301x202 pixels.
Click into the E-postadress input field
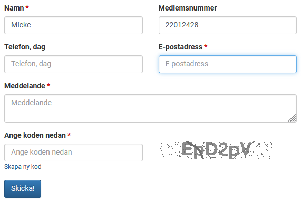coord(228,64)
